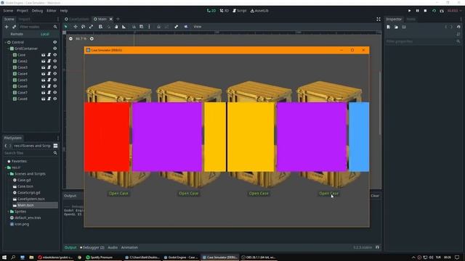
Task: Switch to the 3D workspace
Action: [x=225, y=11]
